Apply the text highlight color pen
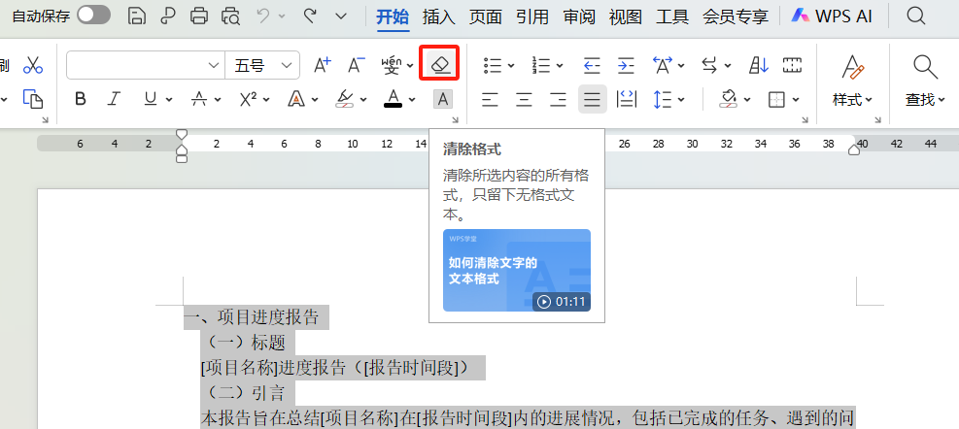The image size is (959, 429). click(346, 98)
